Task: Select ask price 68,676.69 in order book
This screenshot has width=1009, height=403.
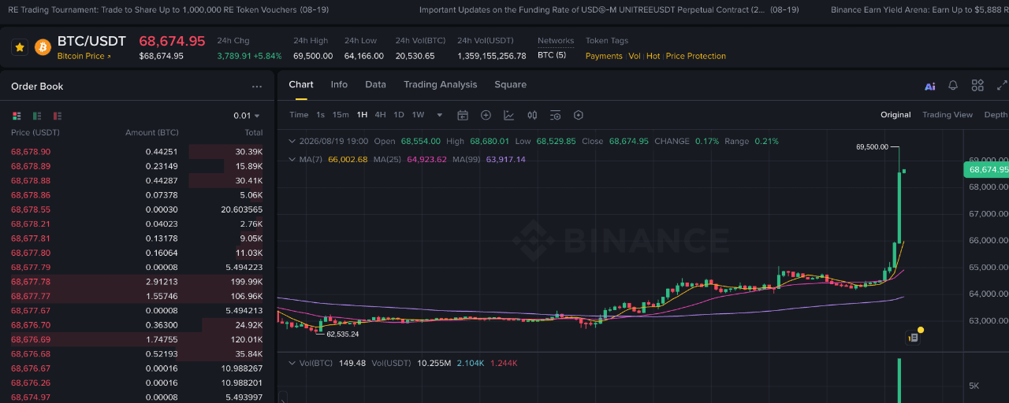Action: coord(31,339)
